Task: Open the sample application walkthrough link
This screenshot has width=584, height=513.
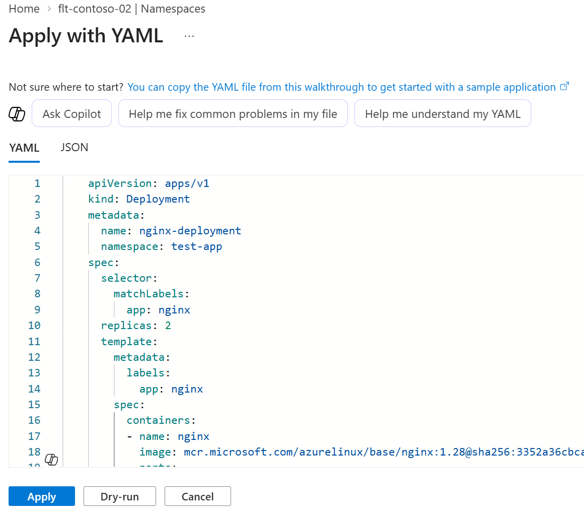Action: click(x=341, y=87)
